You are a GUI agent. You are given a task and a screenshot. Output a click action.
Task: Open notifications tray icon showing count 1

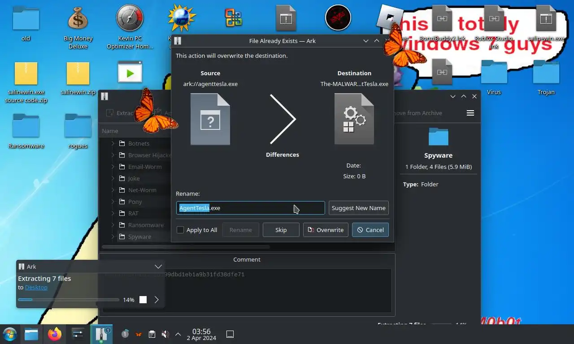tap(125, 334)
